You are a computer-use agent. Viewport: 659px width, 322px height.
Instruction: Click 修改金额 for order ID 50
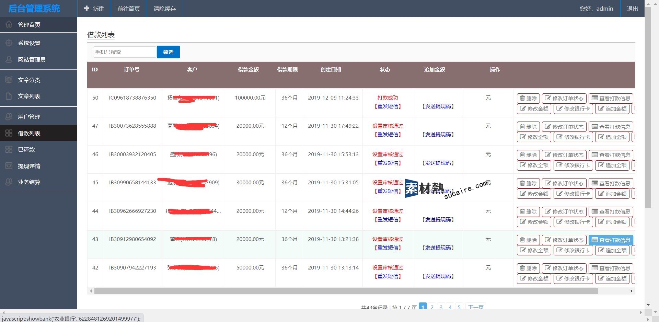click(534, 108)
